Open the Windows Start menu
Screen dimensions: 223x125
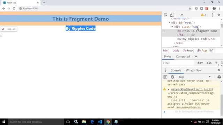(x=4, y=122)
